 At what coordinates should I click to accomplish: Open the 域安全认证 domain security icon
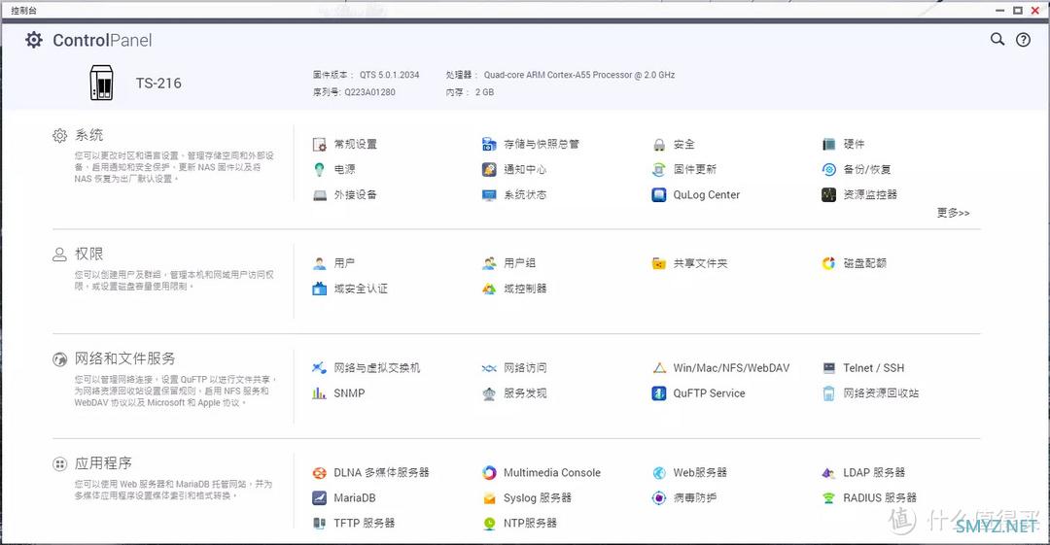[320, 289]
